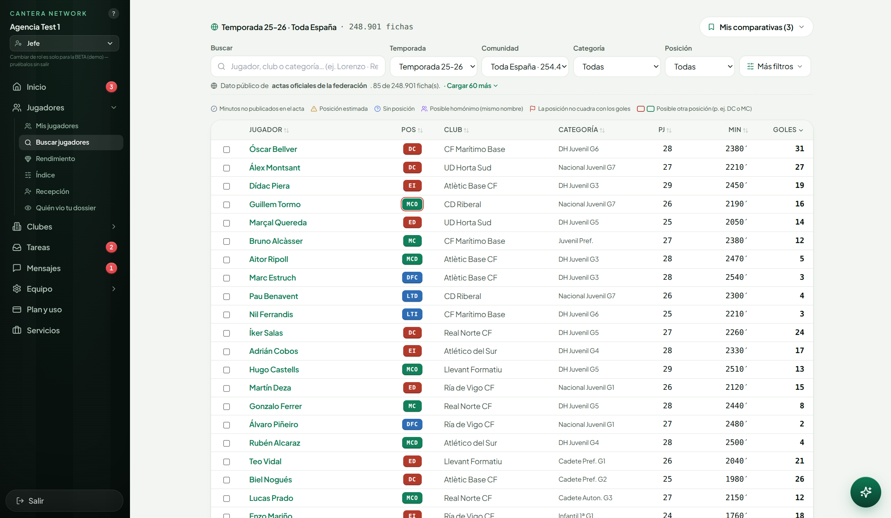The height and width of the screenshot is (518, 891).
Task: Sort table by JUGADOR column header
Action: click(x=269, y=130)
